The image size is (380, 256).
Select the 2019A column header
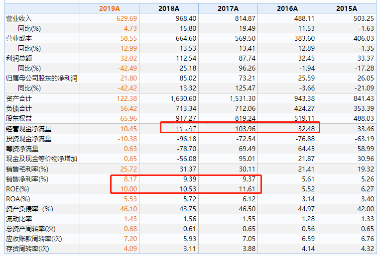pos(109,8)
